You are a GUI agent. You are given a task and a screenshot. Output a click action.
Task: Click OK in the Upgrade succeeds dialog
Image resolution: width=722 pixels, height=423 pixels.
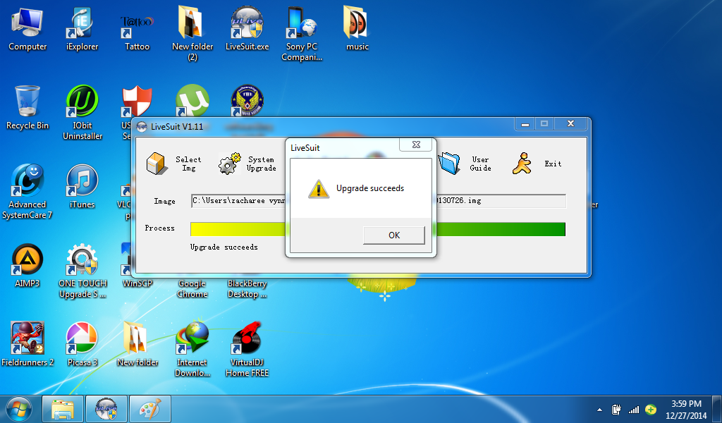[x=393, y=235]
